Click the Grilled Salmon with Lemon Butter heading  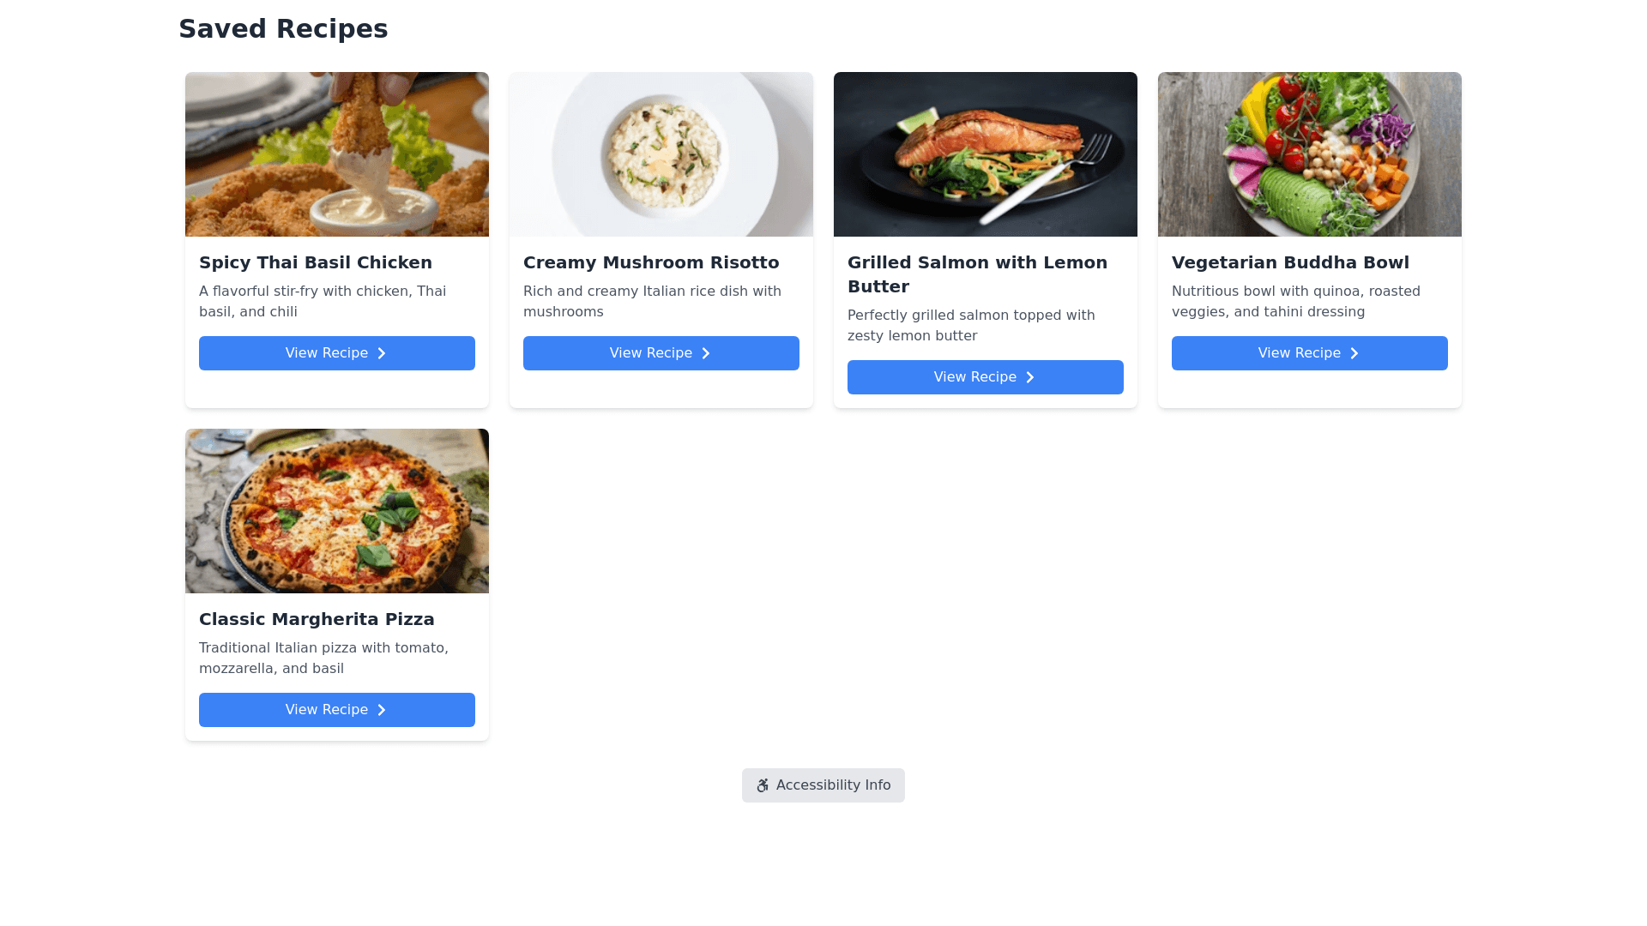click(x=977, y=274)
